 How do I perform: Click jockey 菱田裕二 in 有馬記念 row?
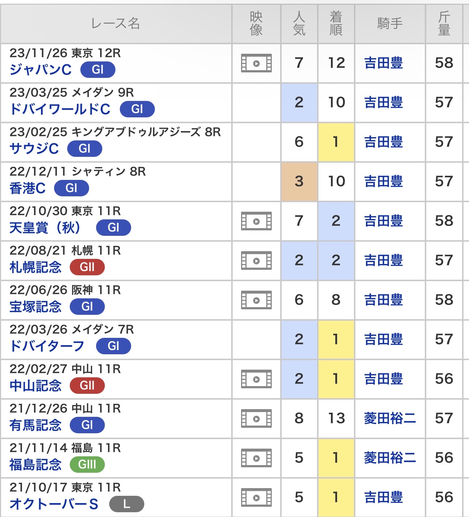(390, 419)
